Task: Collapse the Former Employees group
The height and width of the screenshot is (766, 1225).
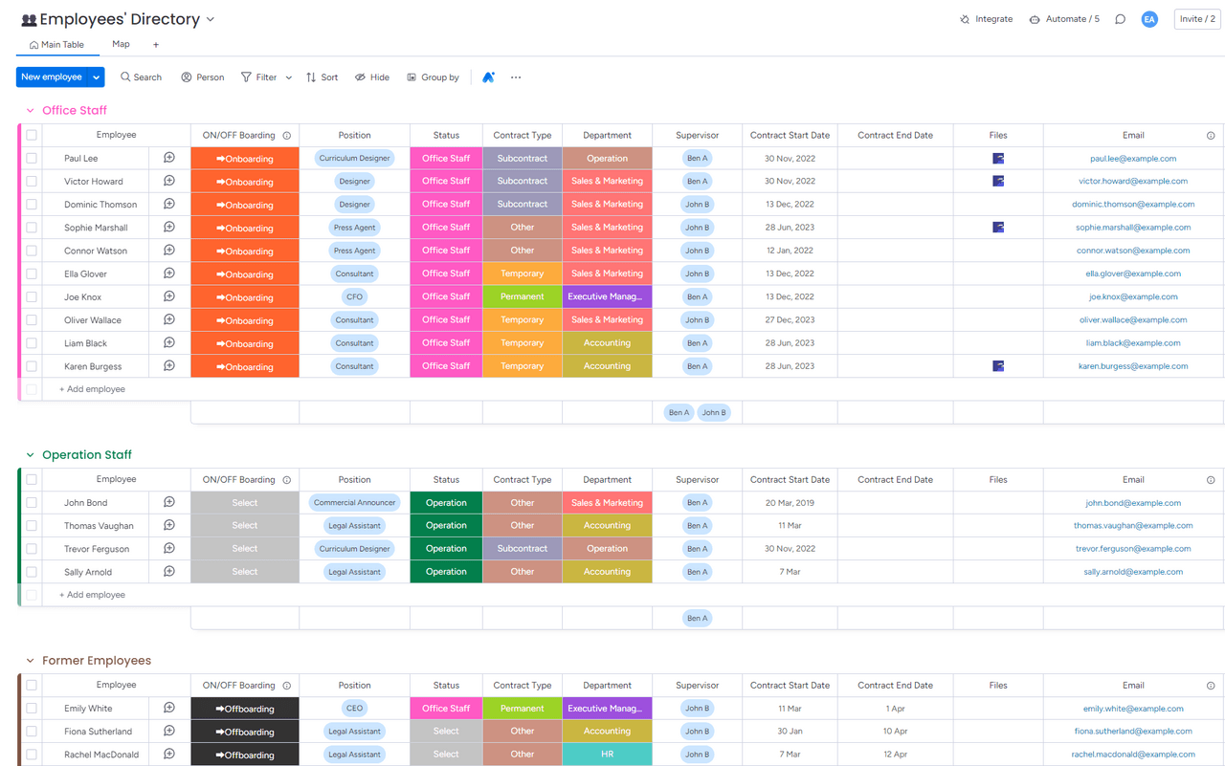Action: pos(30,661)
